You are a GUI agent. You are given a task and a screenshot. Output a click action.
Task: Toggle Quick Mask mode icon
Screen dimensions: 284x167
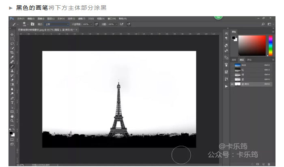[12, 140]
